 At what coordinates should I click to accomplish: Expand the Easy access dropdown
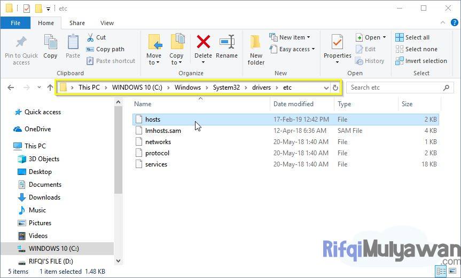[x=313, y=49]
